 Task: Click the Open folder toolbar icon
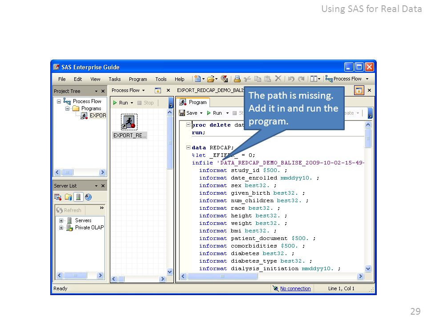click(210, 79)
